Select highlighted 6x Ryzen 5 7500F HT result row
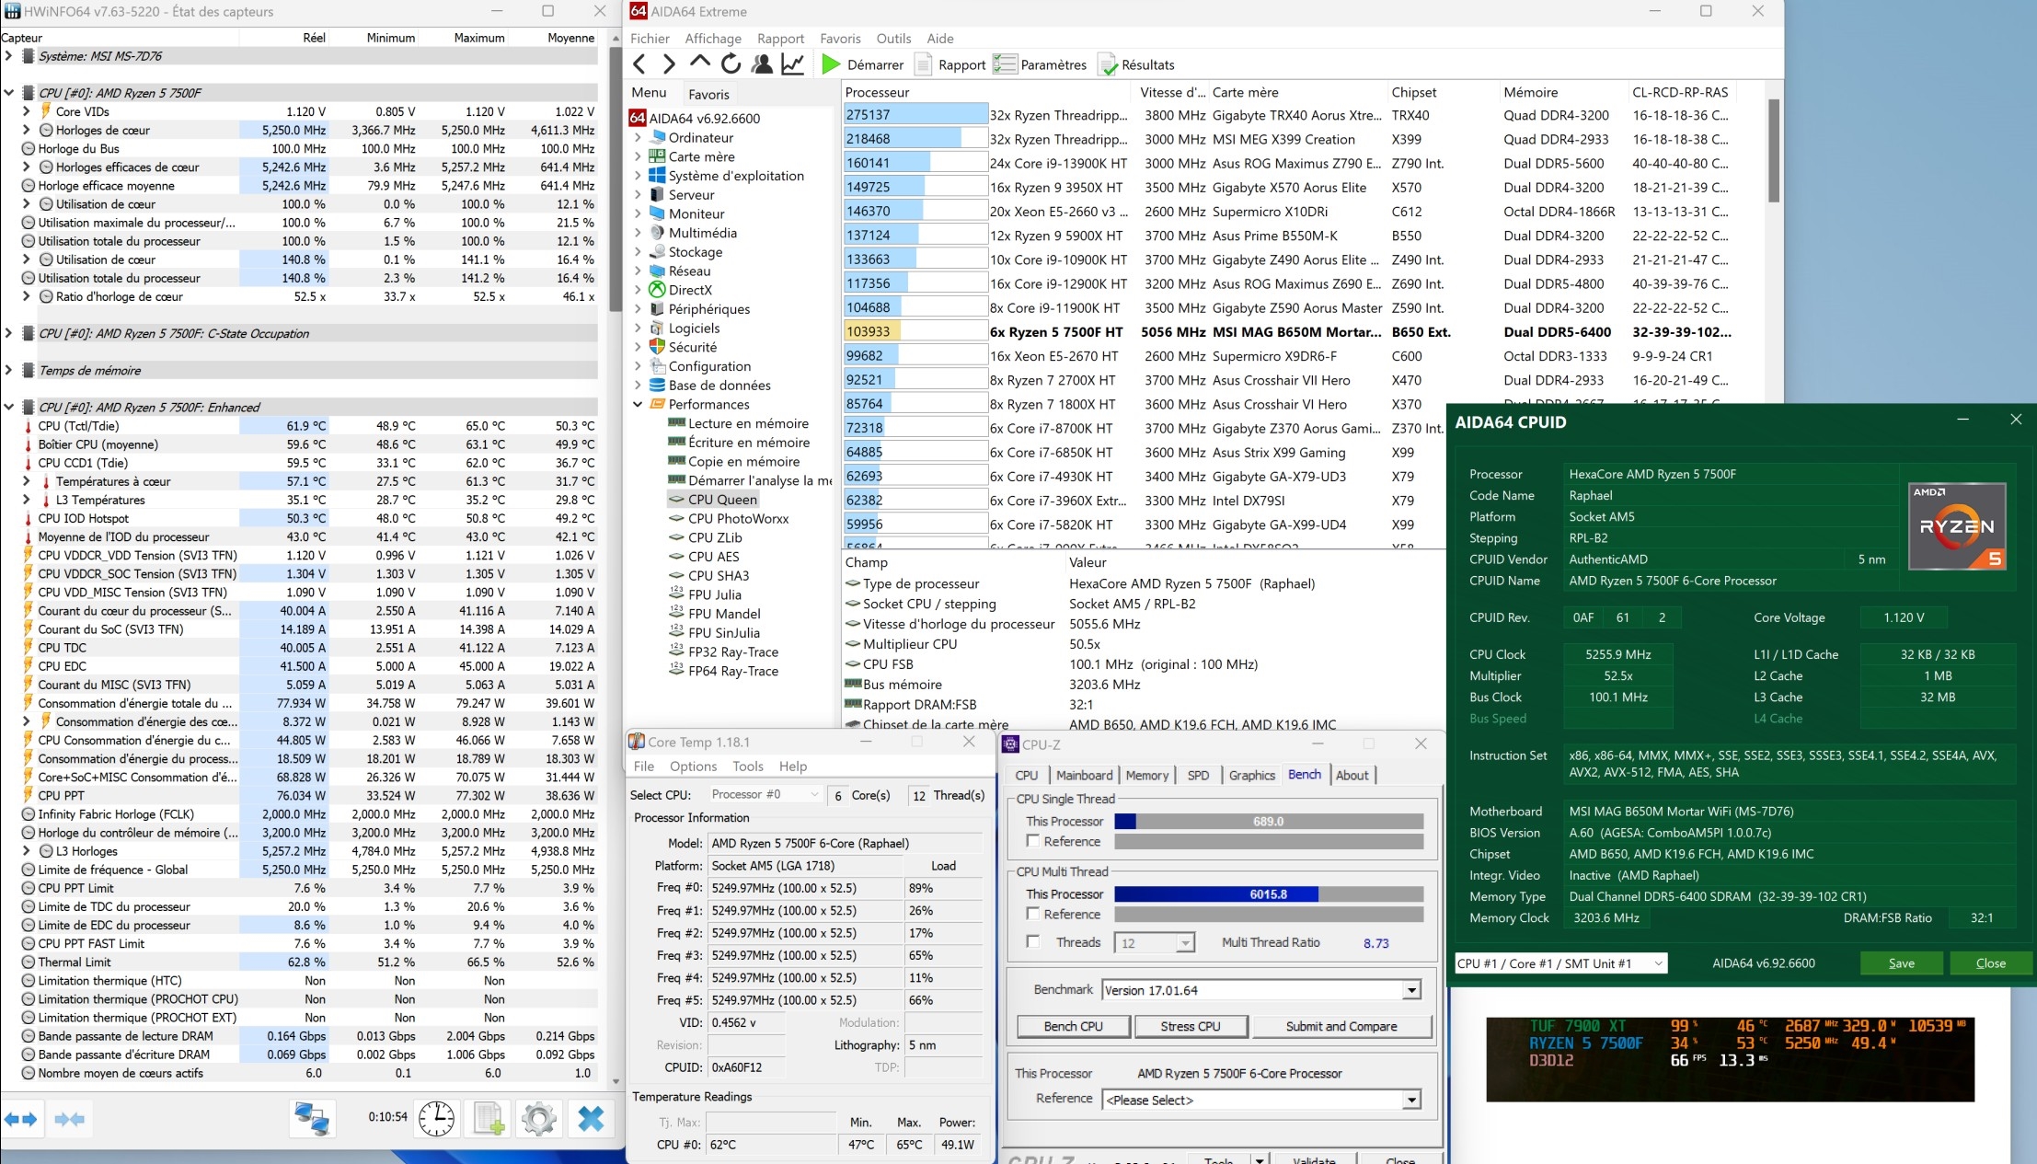This screenshot has width=2037, height=1164. (x=1288, y=331)
